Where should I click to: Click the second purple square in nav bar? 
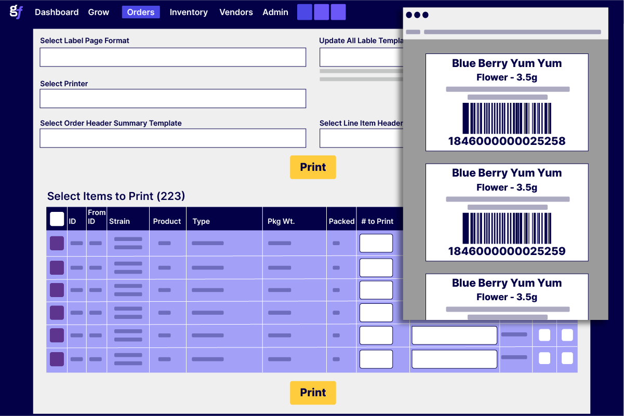point(322,12)
